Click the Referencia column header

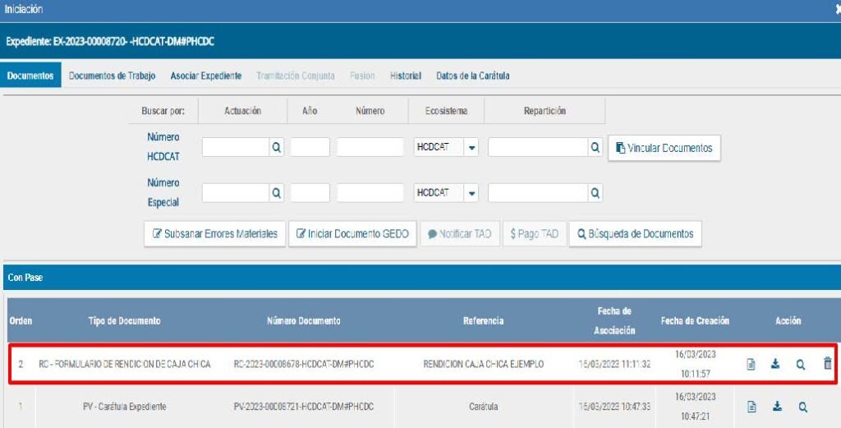click(x=483, y=320)
